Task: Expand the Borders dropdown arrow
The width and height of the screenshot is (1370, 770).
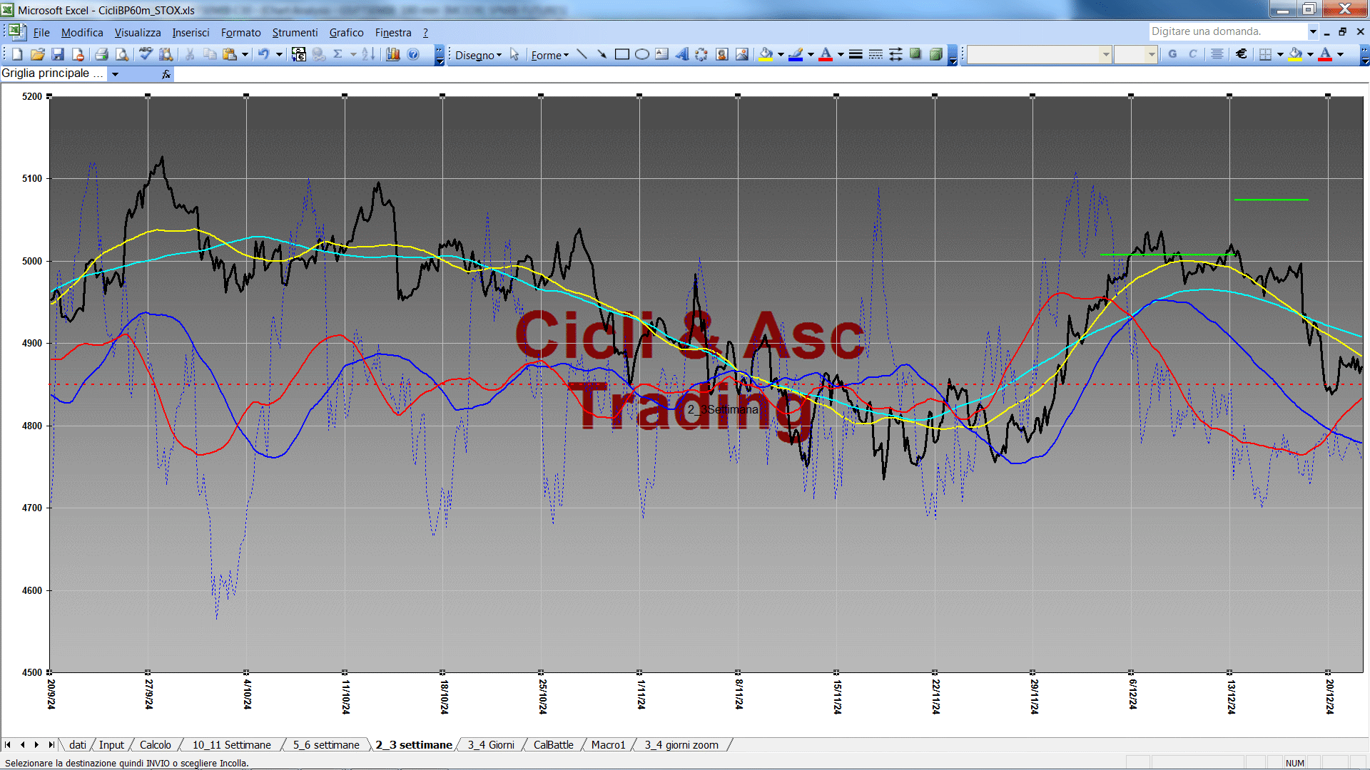Action: [1280, 54]
